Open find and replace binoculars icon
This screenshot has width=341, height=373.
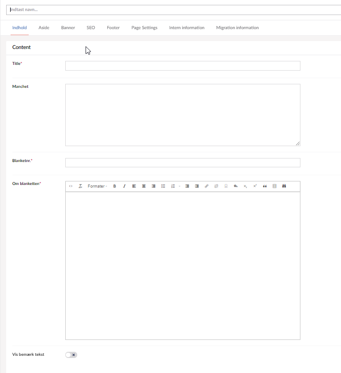[x=284, y=186]
